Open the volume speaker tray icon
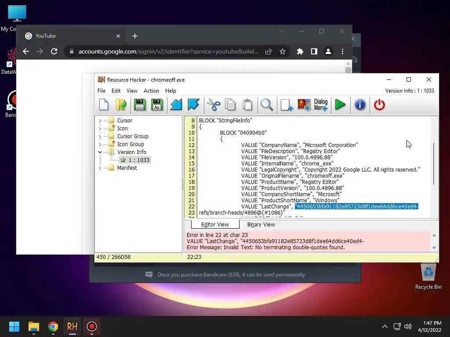Image resolution: width=450 pixels, height=337 pixels. pyautogui.click(x=407, y=326)
